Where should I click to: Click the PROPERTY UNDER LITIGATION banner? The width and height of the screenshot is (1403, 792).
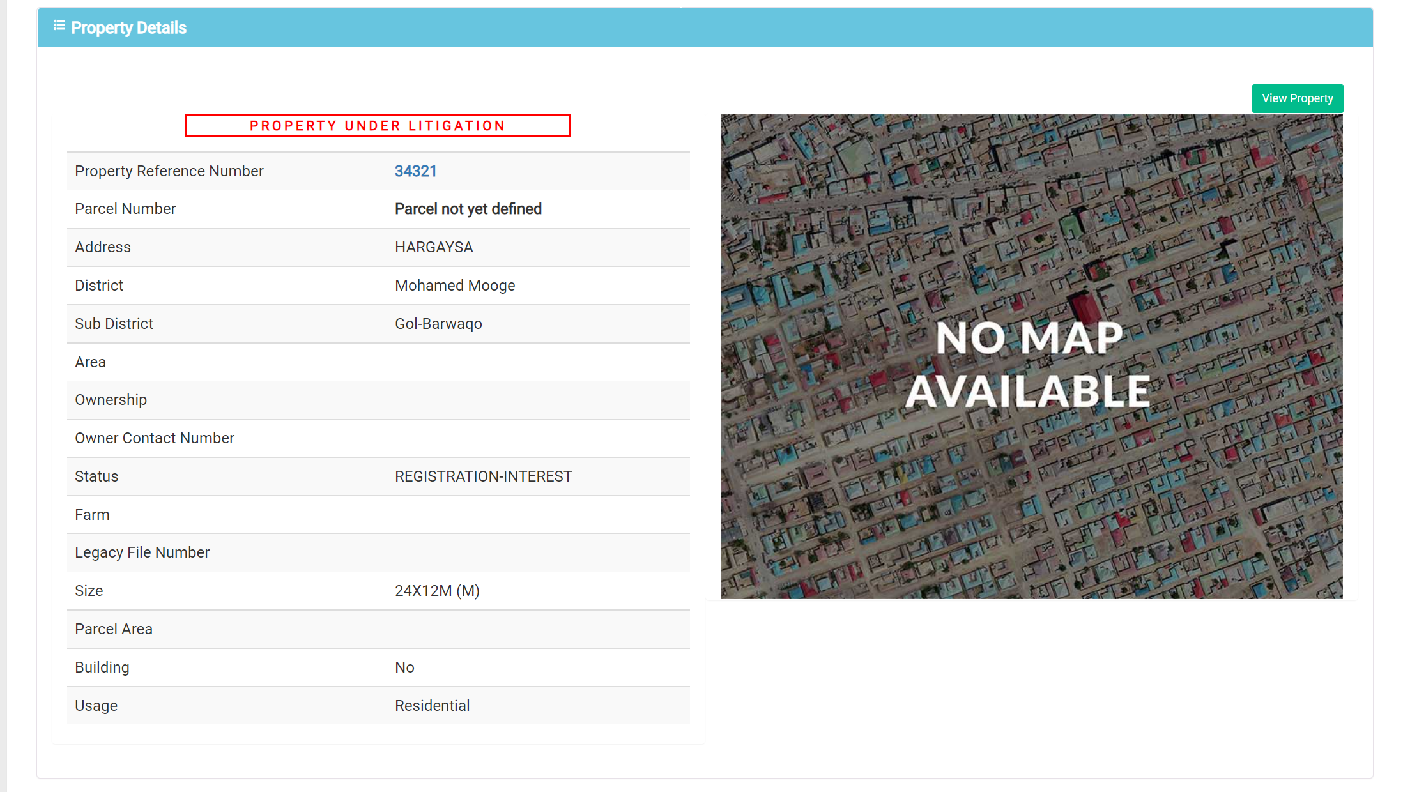378,126
